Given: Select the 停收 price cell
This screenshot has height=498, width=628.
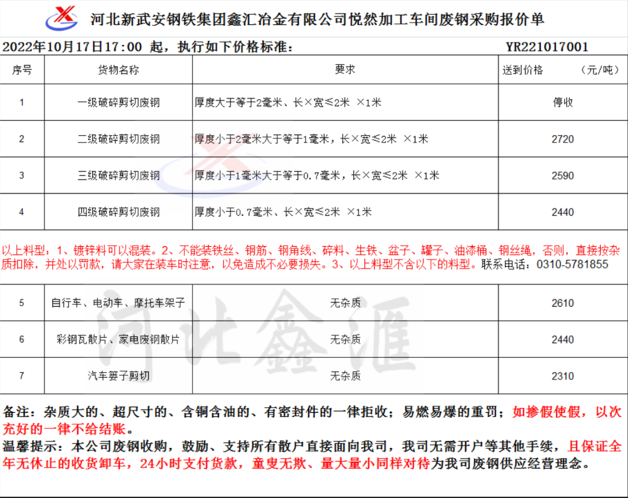Looking at the screenshot, I should 563,103.
